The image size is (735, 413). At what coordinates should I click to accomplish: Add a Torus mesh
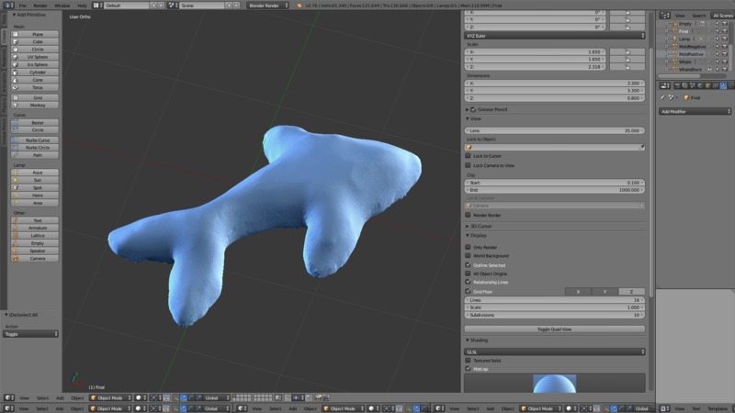(x=35, y=87)
